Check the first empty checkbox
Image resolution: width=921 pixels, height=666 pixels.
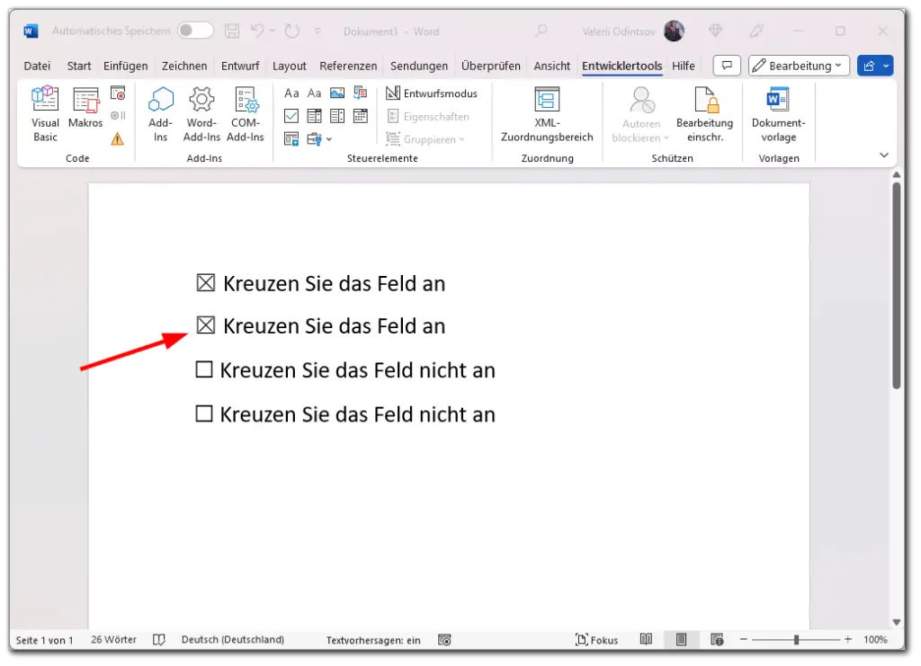pos(203,369)
